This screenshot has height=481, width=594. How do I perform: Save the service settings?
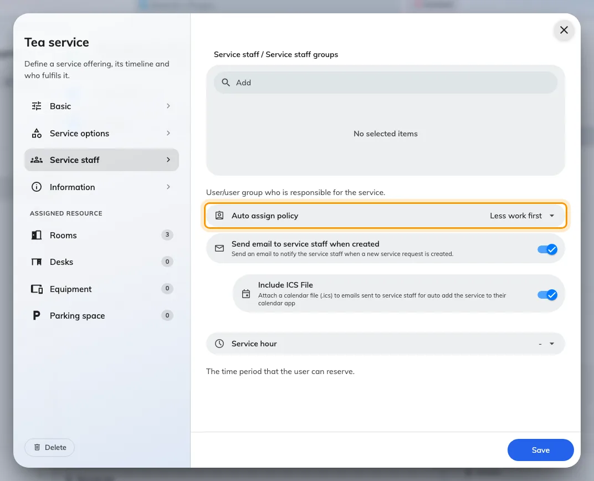[x=541, y=450]
